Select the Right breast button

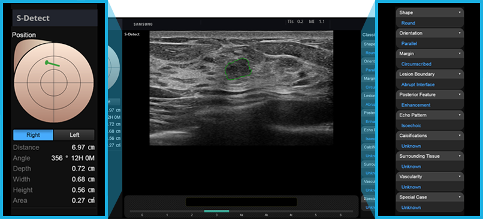pyautogui.click(x=33, y=135)
